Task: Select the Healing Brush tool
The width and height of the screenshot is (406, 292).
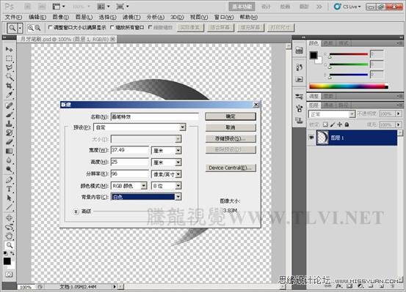Action: 9,105
